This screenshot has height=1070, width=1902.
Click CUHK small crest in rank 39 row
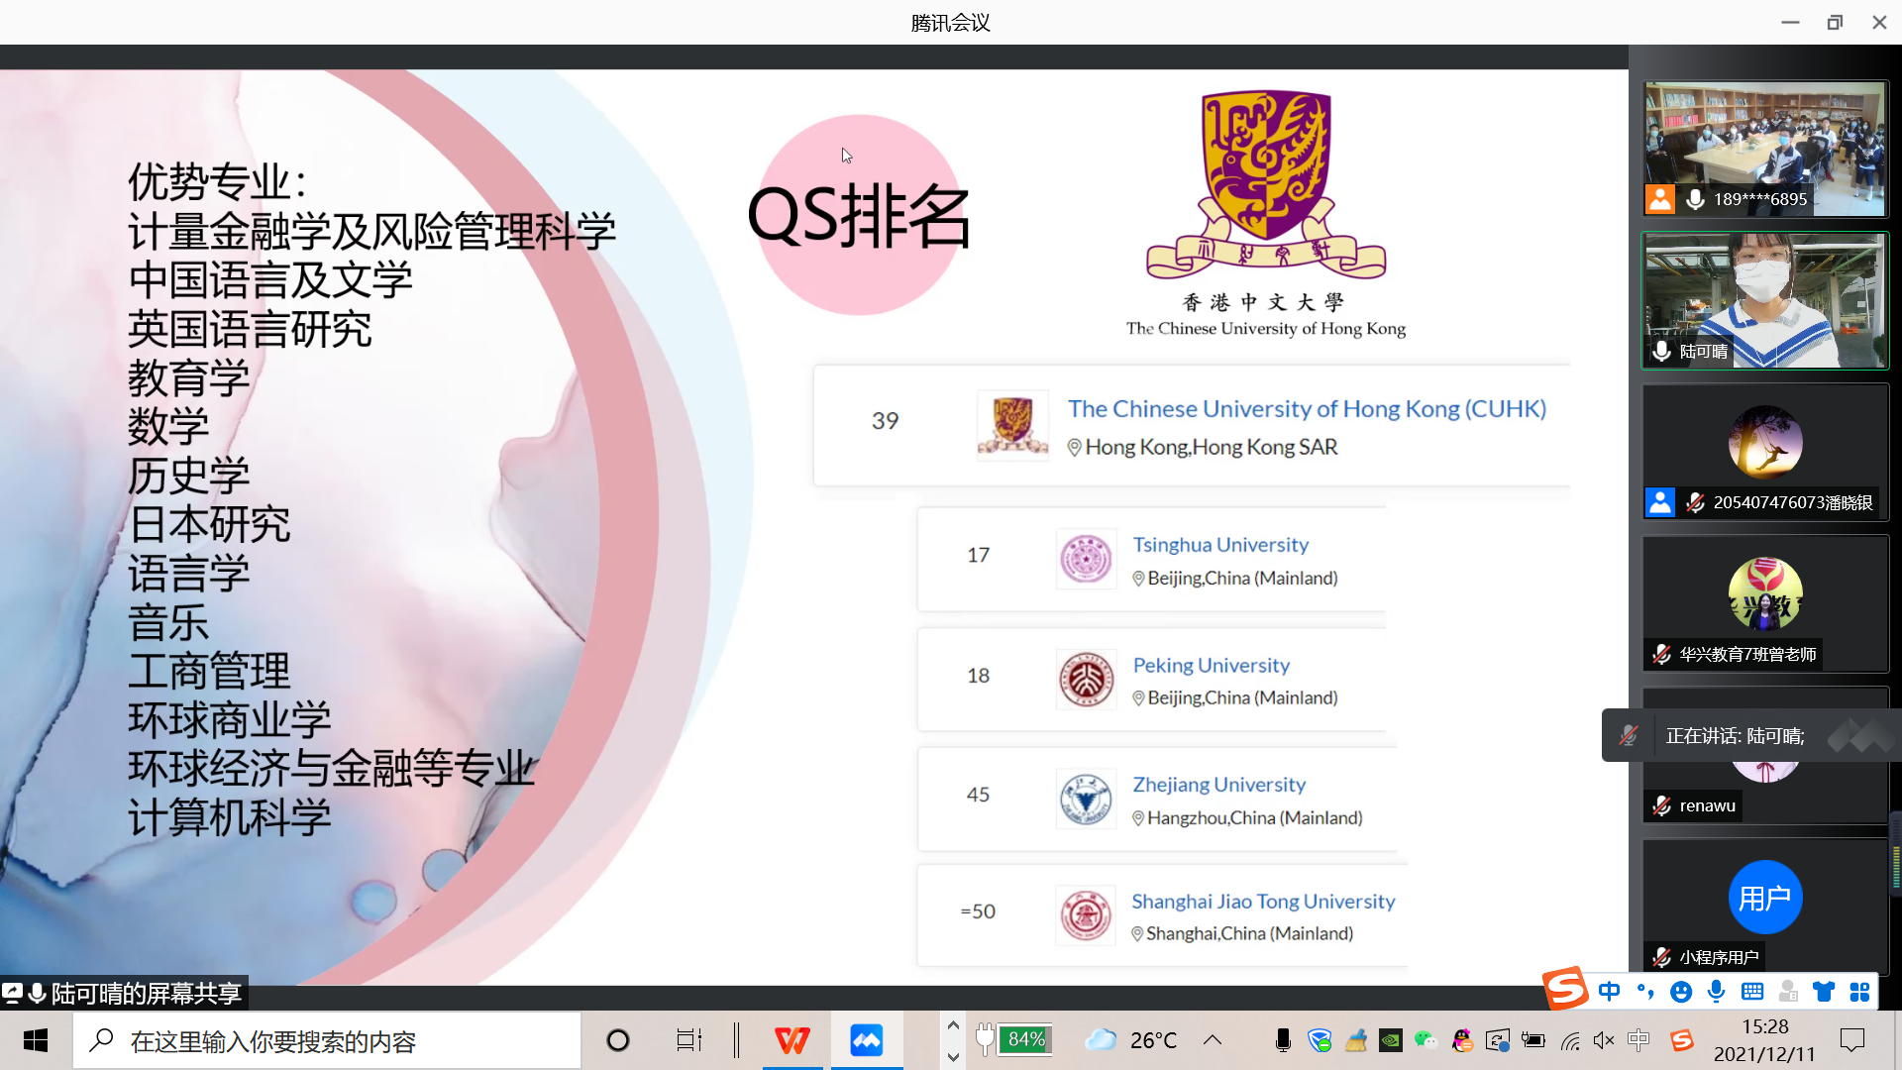pyautogui.click(x=1012, y=424)
